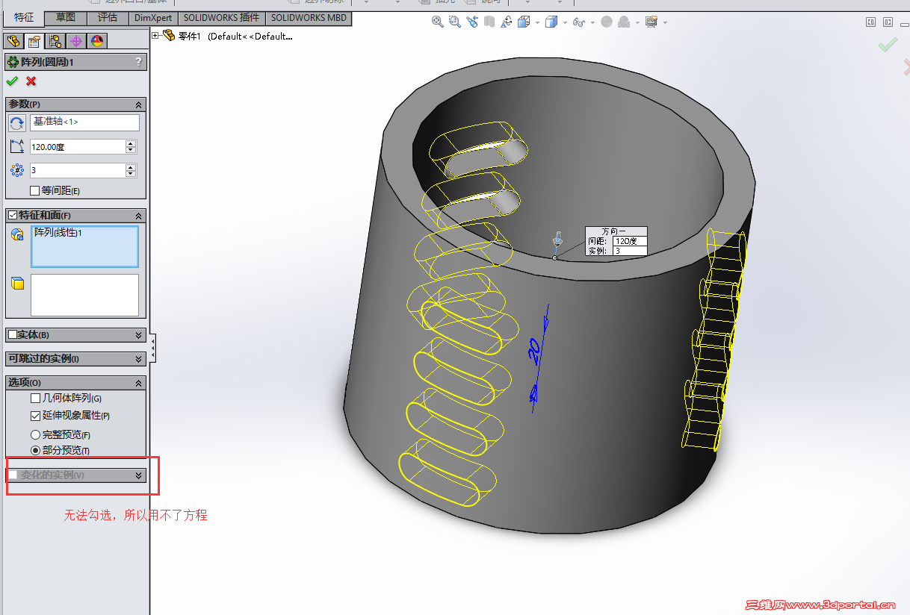Uncheck the 延伸视象属性(P) checkbox

click(x=35, y=416)
